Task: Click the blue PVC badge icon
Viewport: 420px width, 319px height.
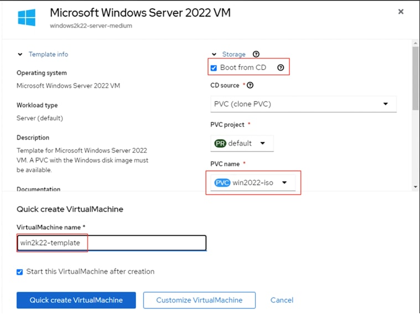Action: (x=222, y=183)
